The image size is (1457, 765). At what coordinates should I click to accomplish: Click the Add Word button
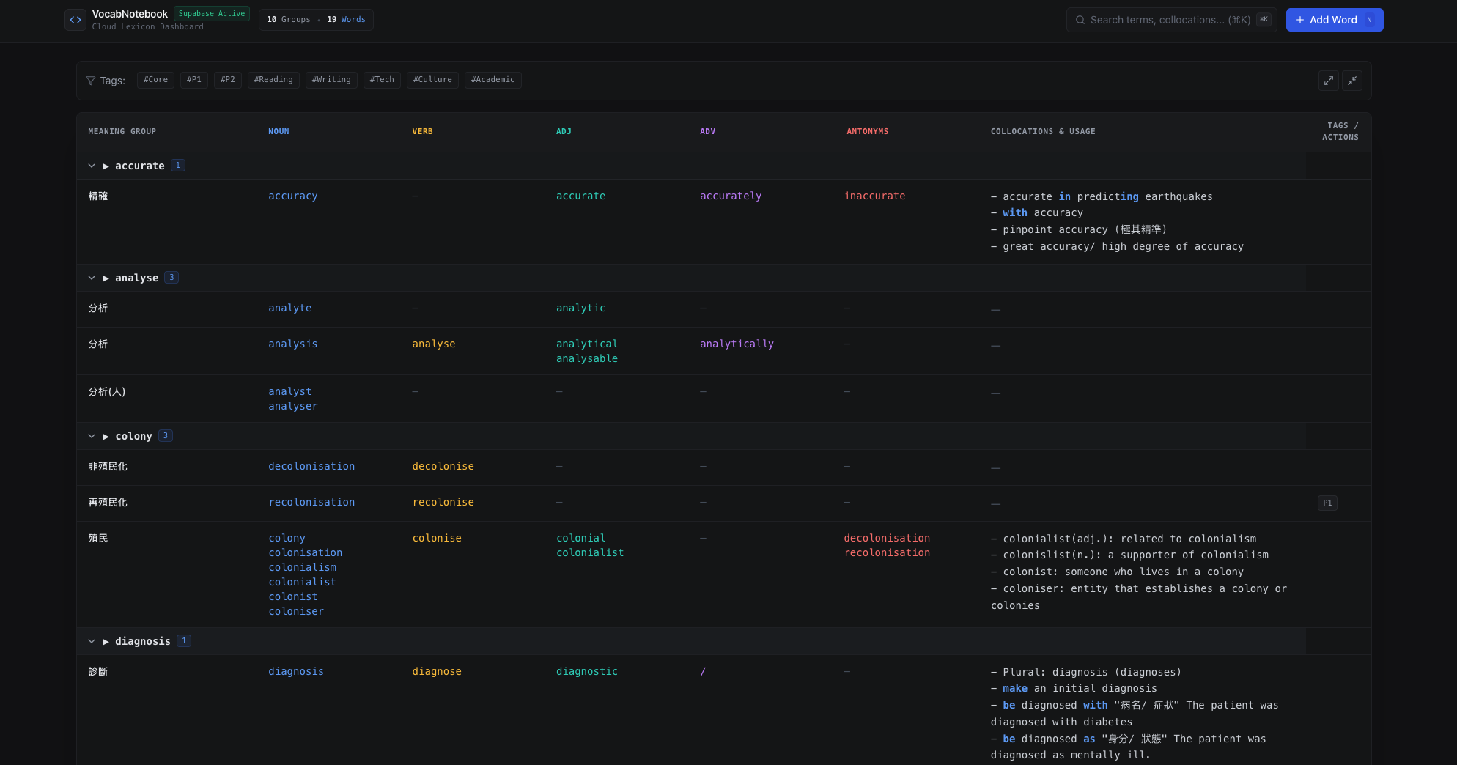(1335, 20)
